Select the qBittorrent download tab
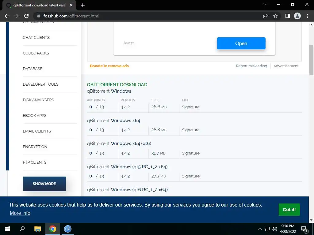314x235 pixels. pyautogui.click(x=39, y=6)
